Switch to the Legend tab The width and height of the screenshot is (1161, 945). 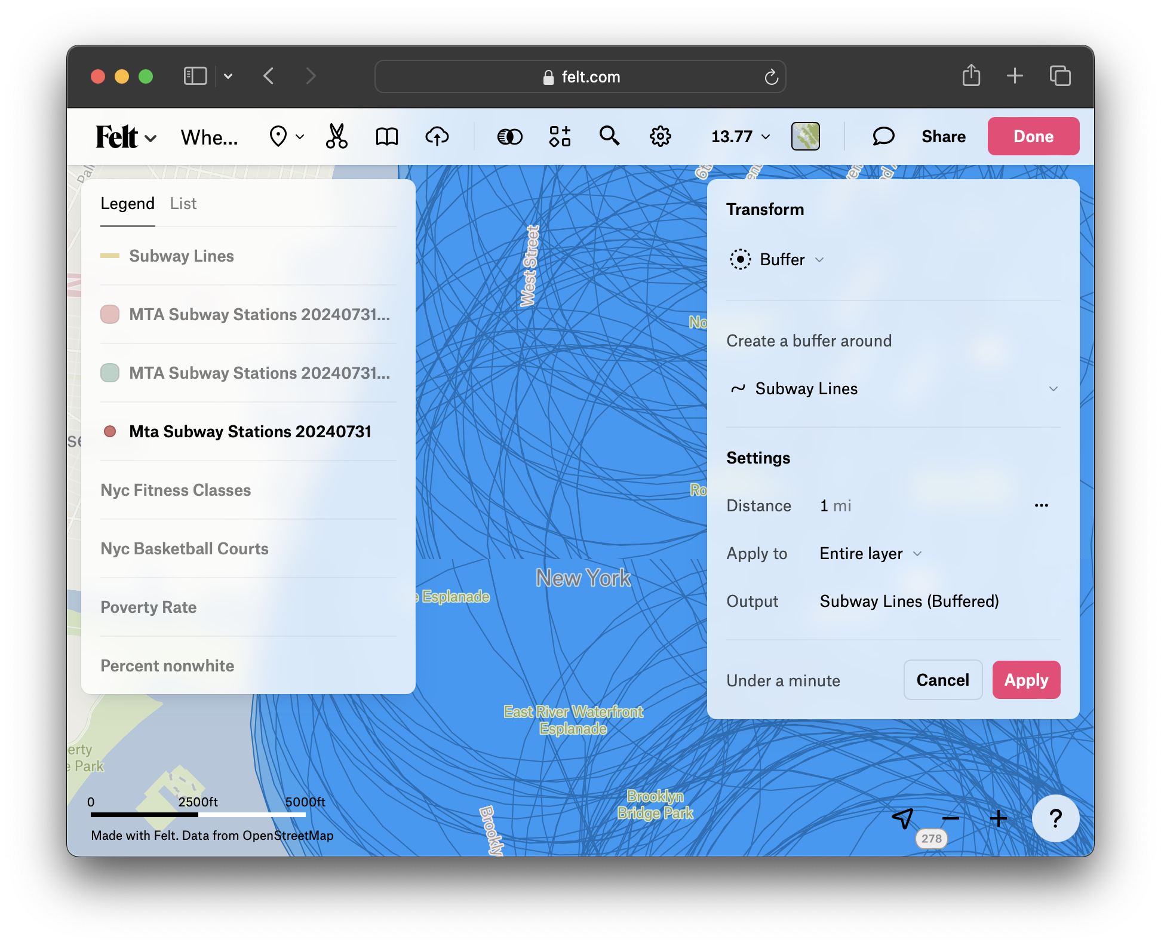pyautogui.click(x=127, y=202)
